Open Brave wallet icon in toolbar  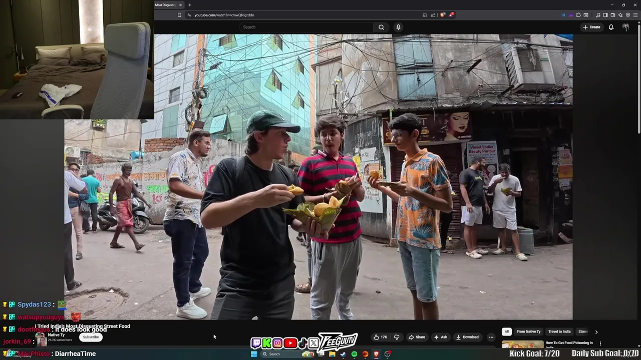pos(613,15)
